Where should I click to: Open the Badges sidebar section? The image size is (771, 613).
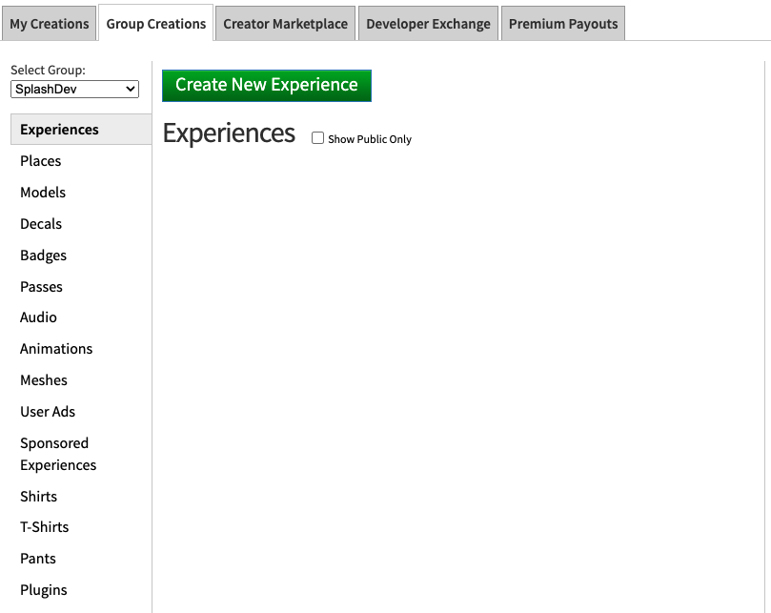(44, 255)
